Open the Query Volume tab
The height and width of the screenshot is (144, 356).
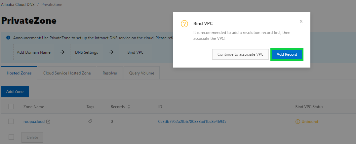pyautogui.click(x=141, y=73)
